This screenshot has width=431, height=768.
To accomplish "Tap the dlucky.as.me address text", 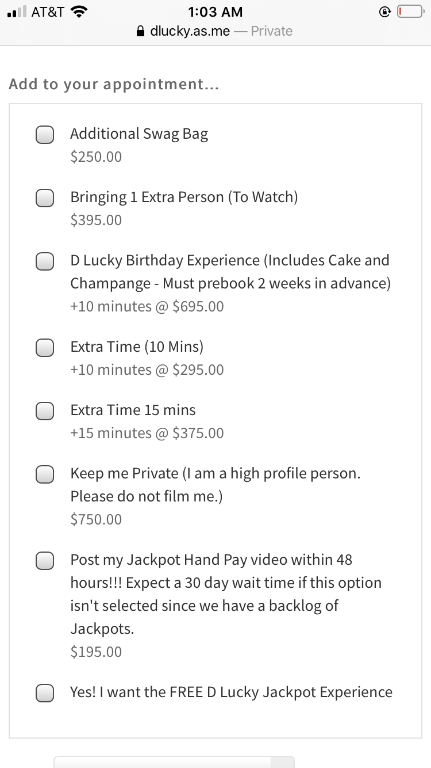I will pos(189,31).
